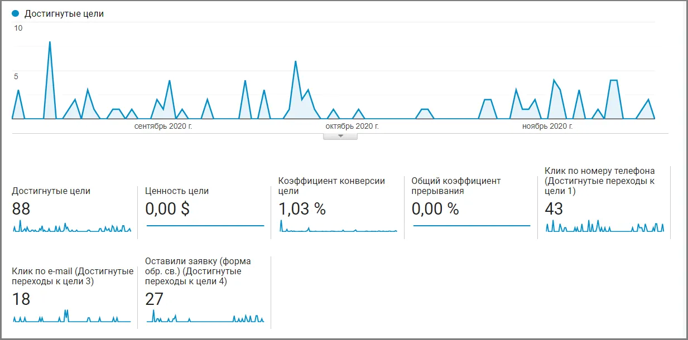The width and height of the screenshot is (688, 340).
Task: Click the tallest peak in the goals chart
Action: coord(50,42)
